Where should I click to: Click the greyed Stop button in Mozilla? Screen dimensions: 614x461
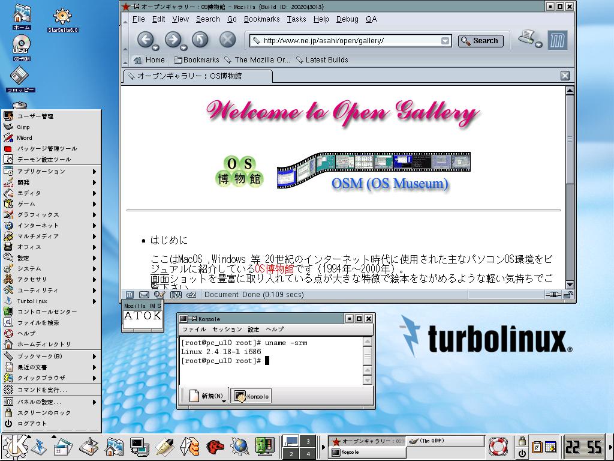pos(227,40)
